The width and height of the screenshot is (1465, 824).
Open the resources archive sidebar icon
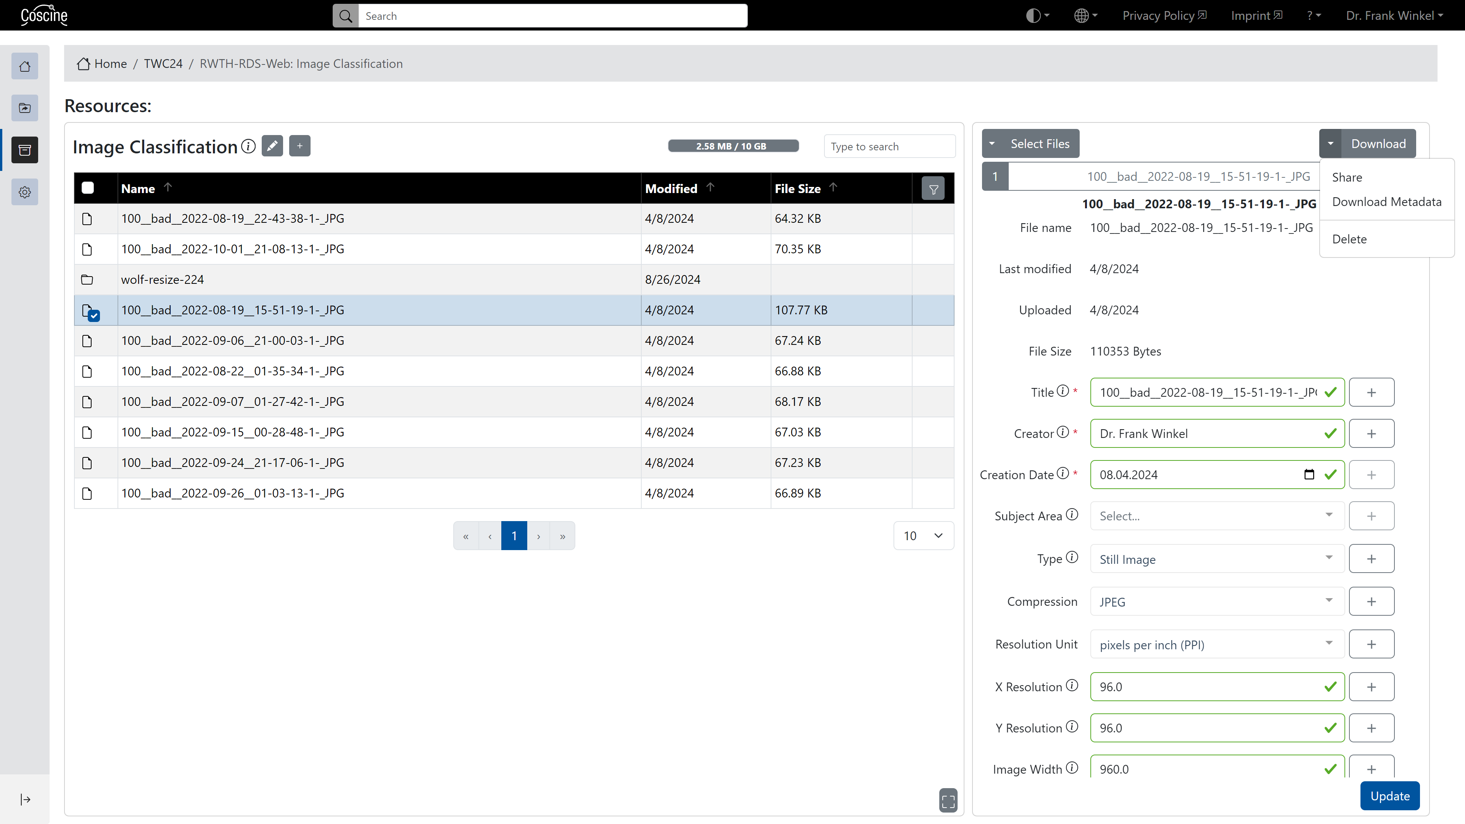point(24,150)
